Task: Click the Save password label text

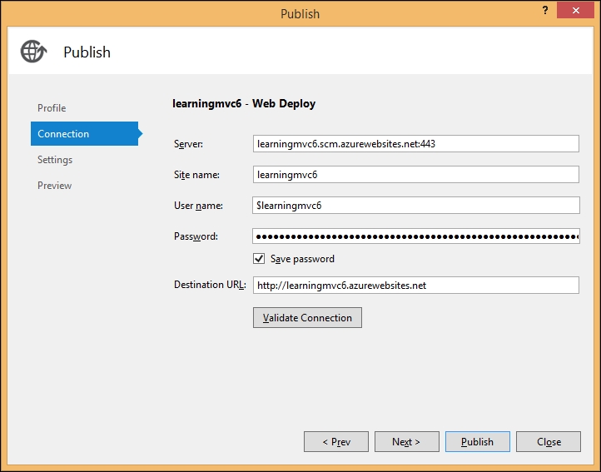Action: pos(302,259)
